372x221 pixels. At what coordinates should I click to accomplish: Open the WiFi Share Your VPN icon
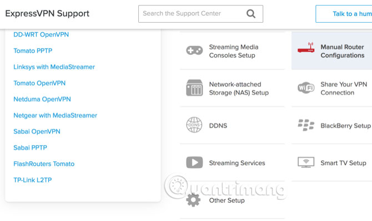click(306, 88)
